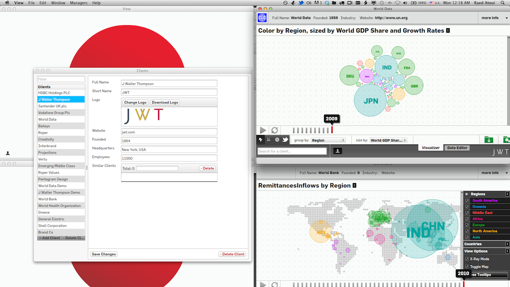The width and height of the screenshot is (510, 287).
Task: Switch to the scatter axis view icon
Action: [x=269, y=140]
